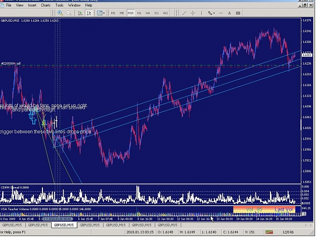This screenshot has height=237, width=316.
Task: Expand the arrows tool dropdown
Action: click(214, 13)
